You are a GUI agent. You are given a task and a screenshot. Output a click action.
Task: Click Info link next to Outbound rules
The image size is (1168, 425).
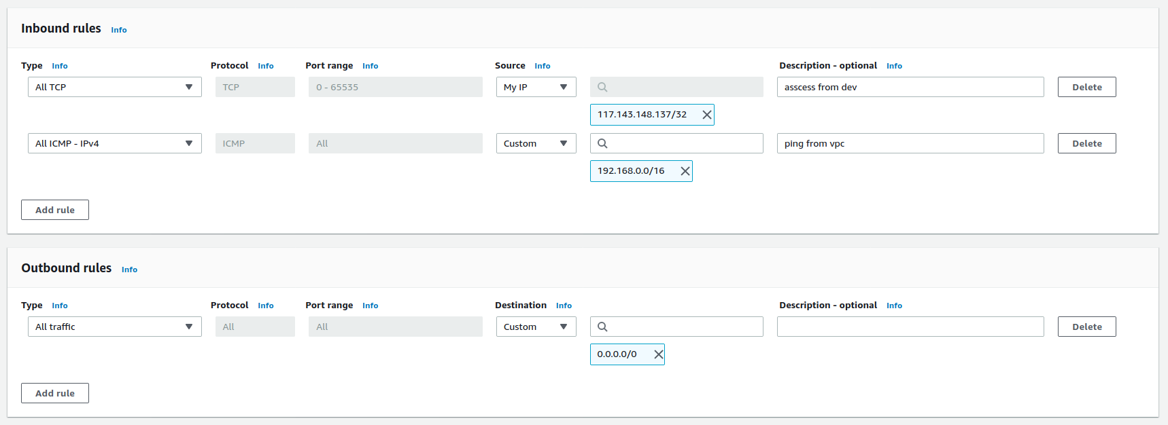(129, 270)
